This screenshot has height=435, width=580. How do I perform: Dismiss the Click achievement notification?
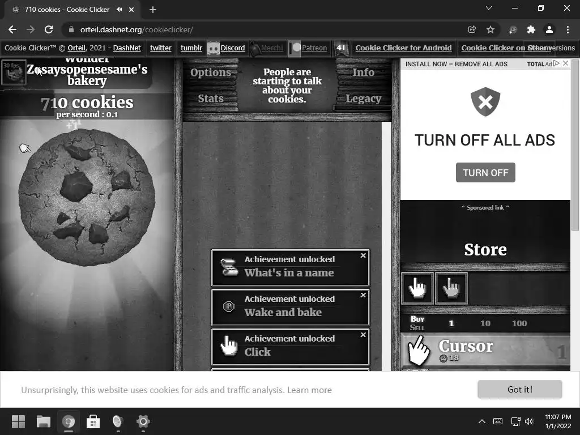pyautogui.click(x=363, y=335)
